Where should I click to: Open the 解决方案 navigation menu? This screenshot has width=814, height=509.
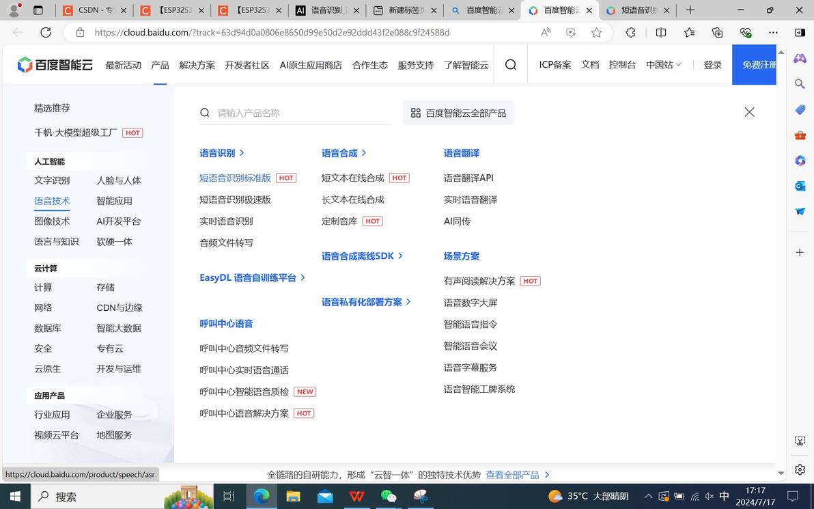tap(197, 65)
